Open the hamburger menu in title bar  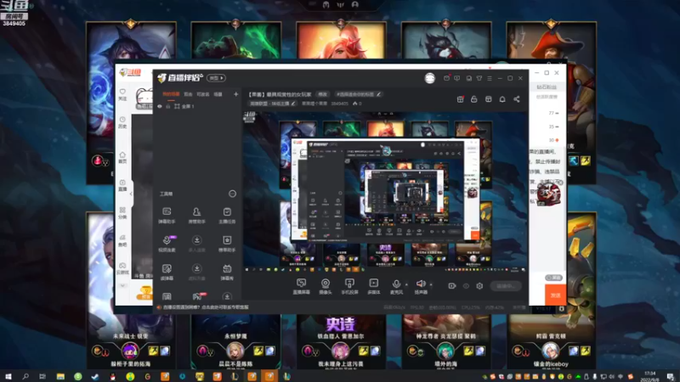tap(490, 78)
